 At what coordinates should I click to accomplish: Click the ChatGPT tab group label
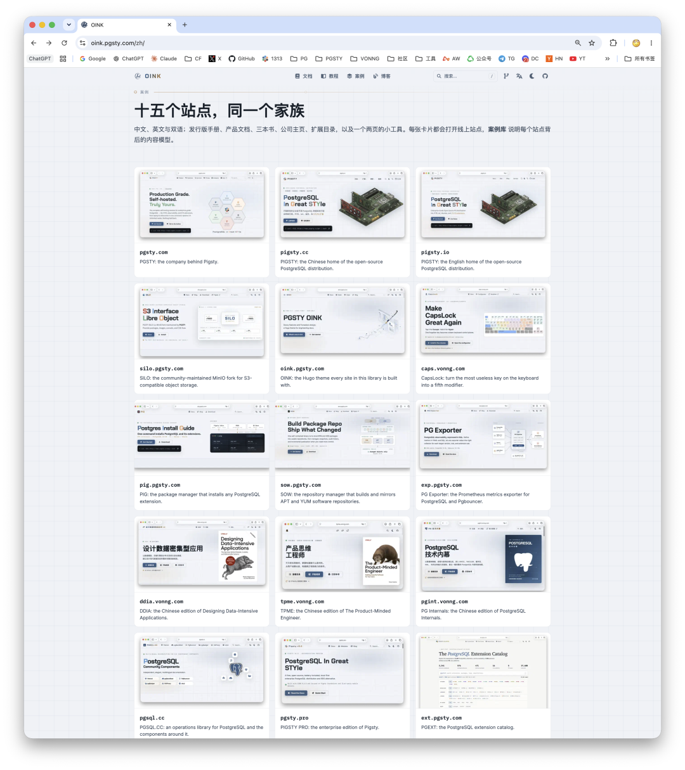tap(40, 59)
